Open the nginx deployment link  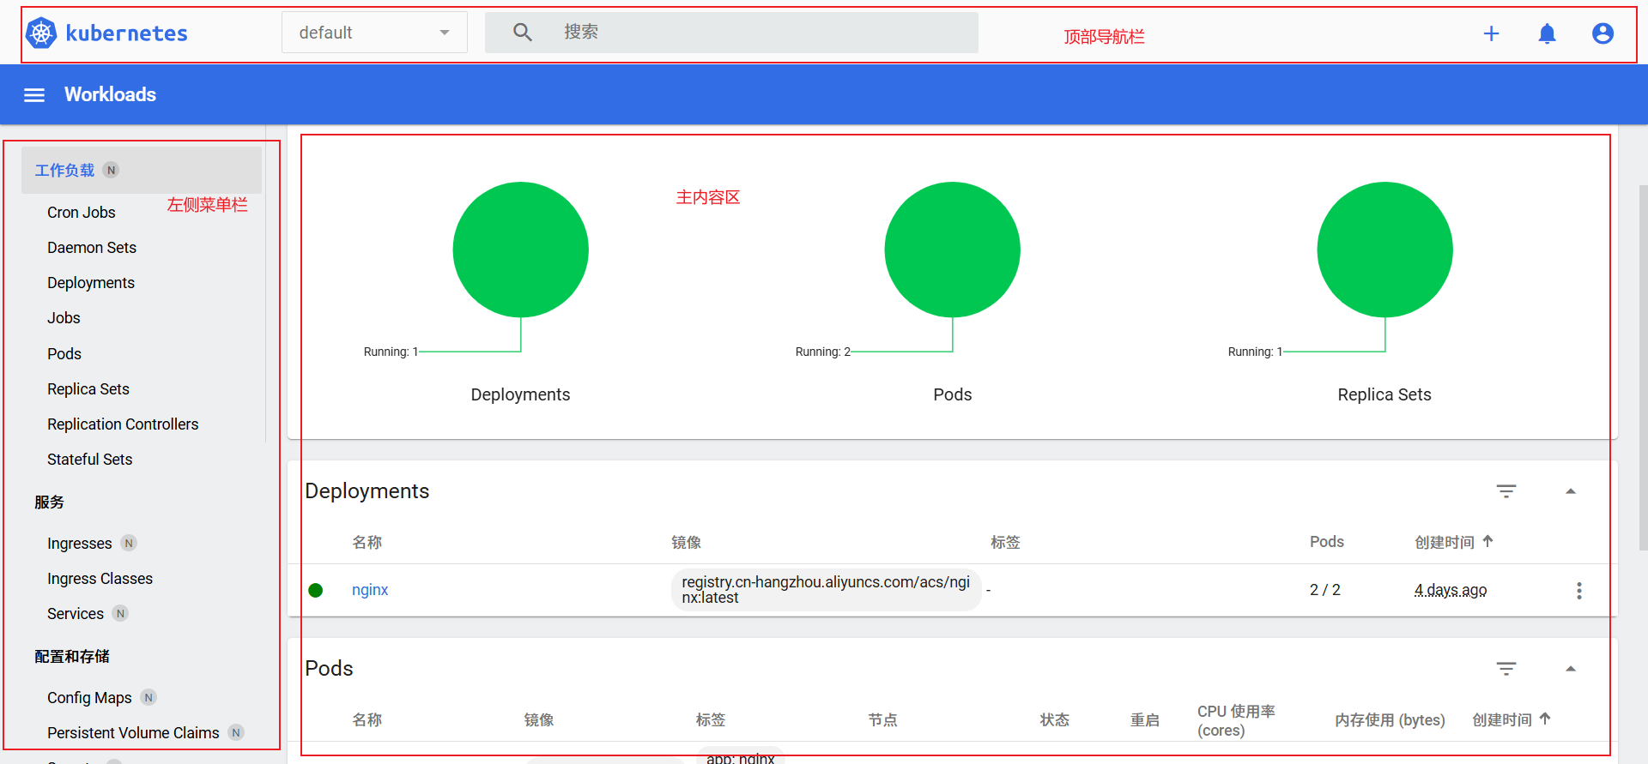(370, 590)
